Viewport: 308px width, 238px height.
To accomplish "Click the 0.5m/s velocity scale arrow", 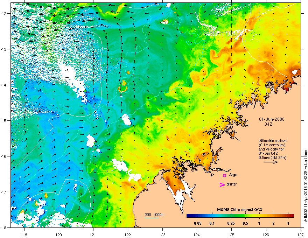I will pos(271,162).
